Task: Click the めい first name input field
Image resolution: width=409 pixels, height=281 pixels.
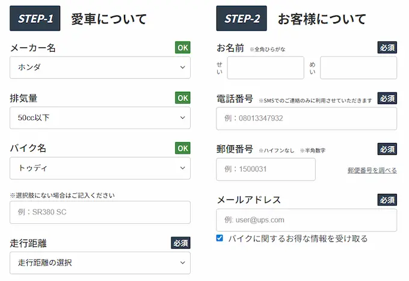Action: point(358,68)
